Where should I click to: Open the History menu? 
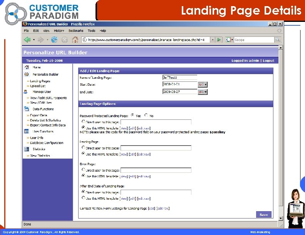pos(59,31)
